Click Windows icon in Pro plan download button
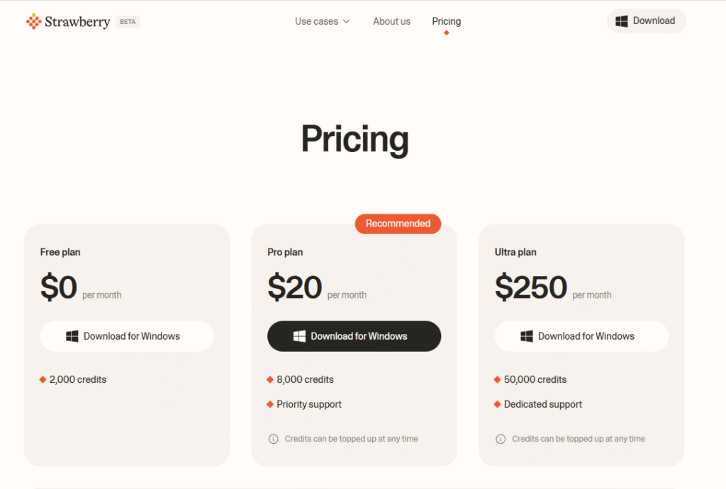This screenshot has height=489, width=726. tap(300, 336)
